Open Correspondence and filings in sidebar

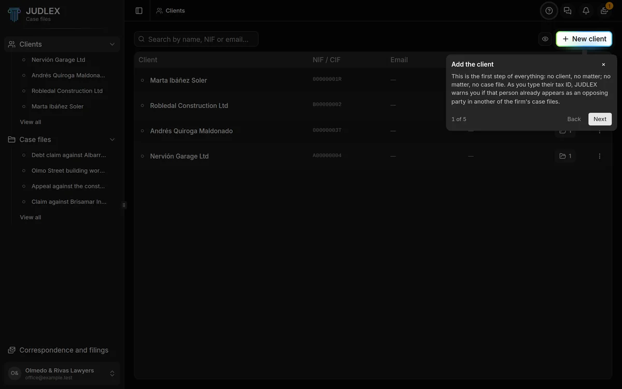[62, 350]
